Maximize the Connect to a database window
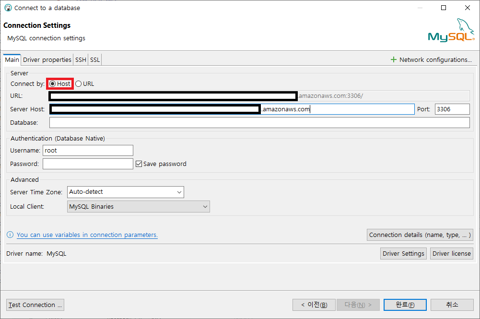Screen dimensions: 480x319 (x=444, y=8)
